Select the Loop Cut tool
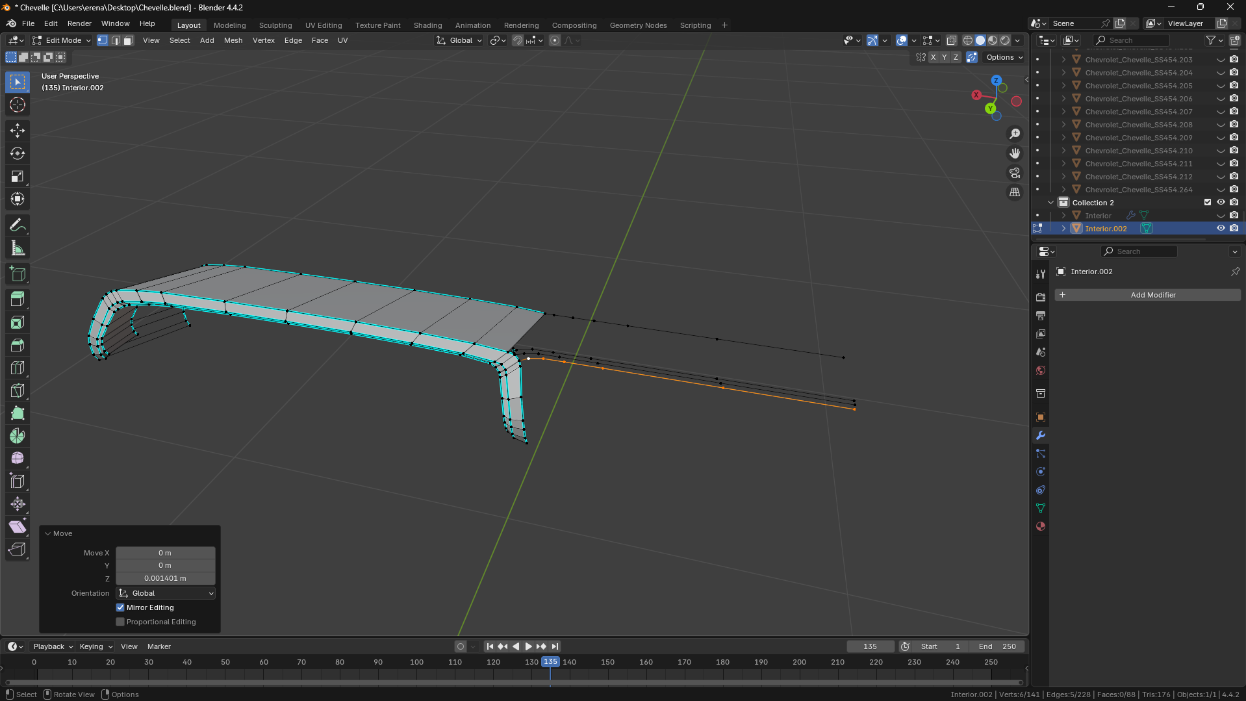This screenshot has width=1246, height=701. click(18, 368)
